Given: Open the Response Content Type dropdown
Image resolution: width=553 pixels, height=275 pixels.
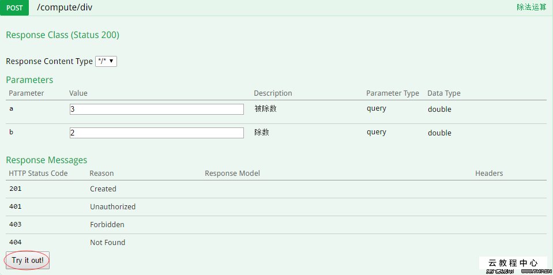Looking at the screenshot, I should pos(106,61).
